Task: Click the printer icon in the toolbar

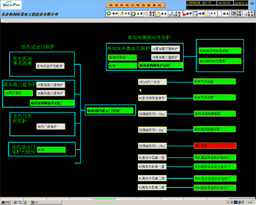Action: tap(248, 14)
